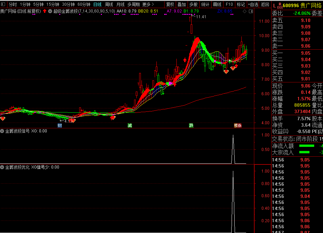
Task: Open the 金爵波段信号 indicator dropdown arrow
Action: pyautogui.click(x=2, y=131)
